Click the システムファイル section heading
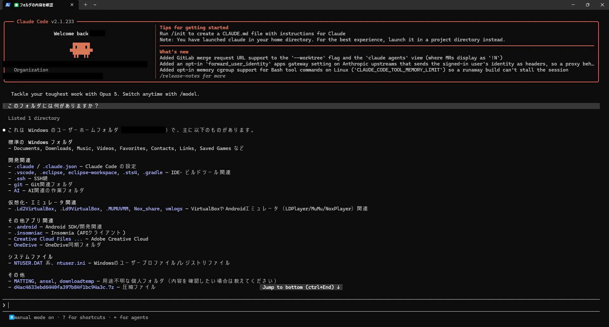The width and height of the screenshot is (609, 327). 30,257
